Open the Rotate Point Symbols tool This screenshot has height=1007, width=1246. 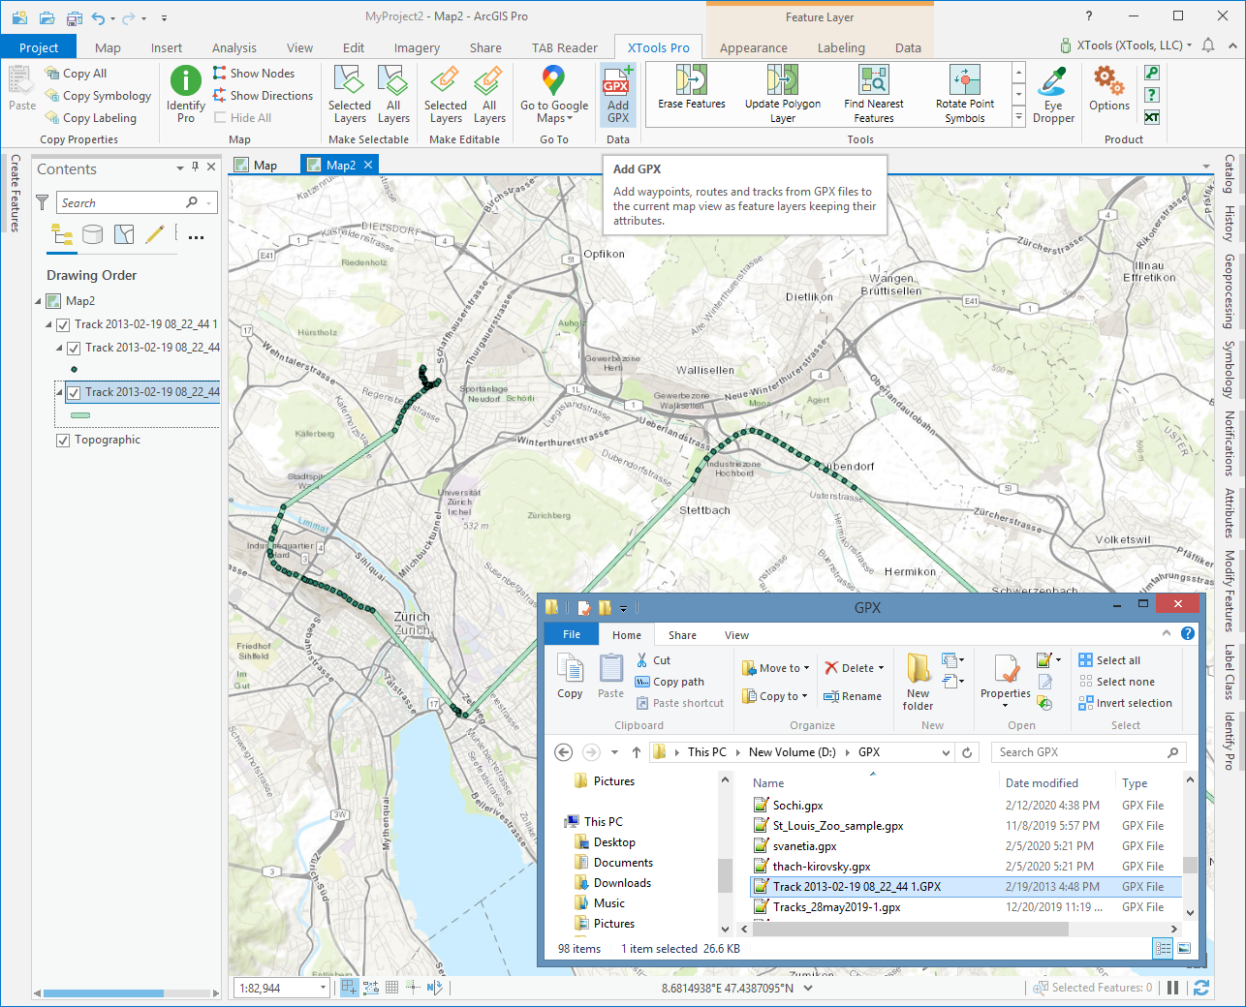coord(964,94)
